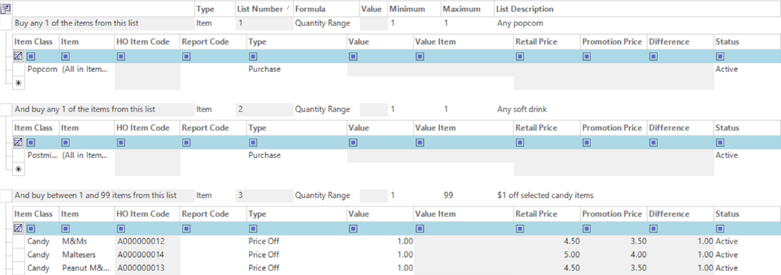Screen dimensions: 781x275
Task: Click '$1 off selected candy items' description
Action: point(545,195)
